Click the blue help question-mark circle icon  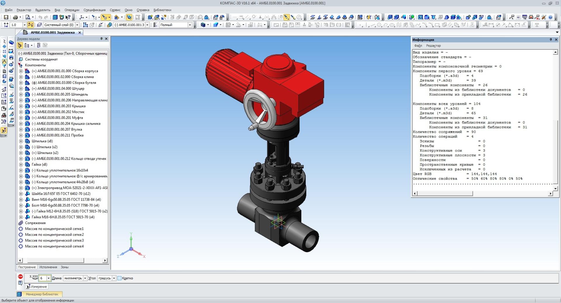pos(550,17)
